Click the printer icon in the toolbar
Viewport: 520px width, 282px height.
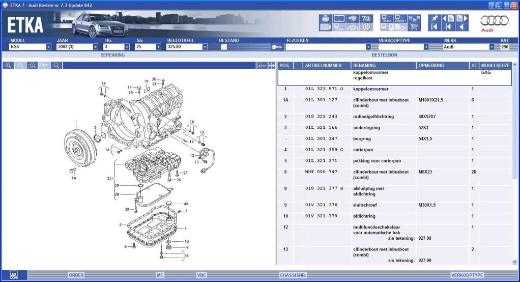click(326, 18)
